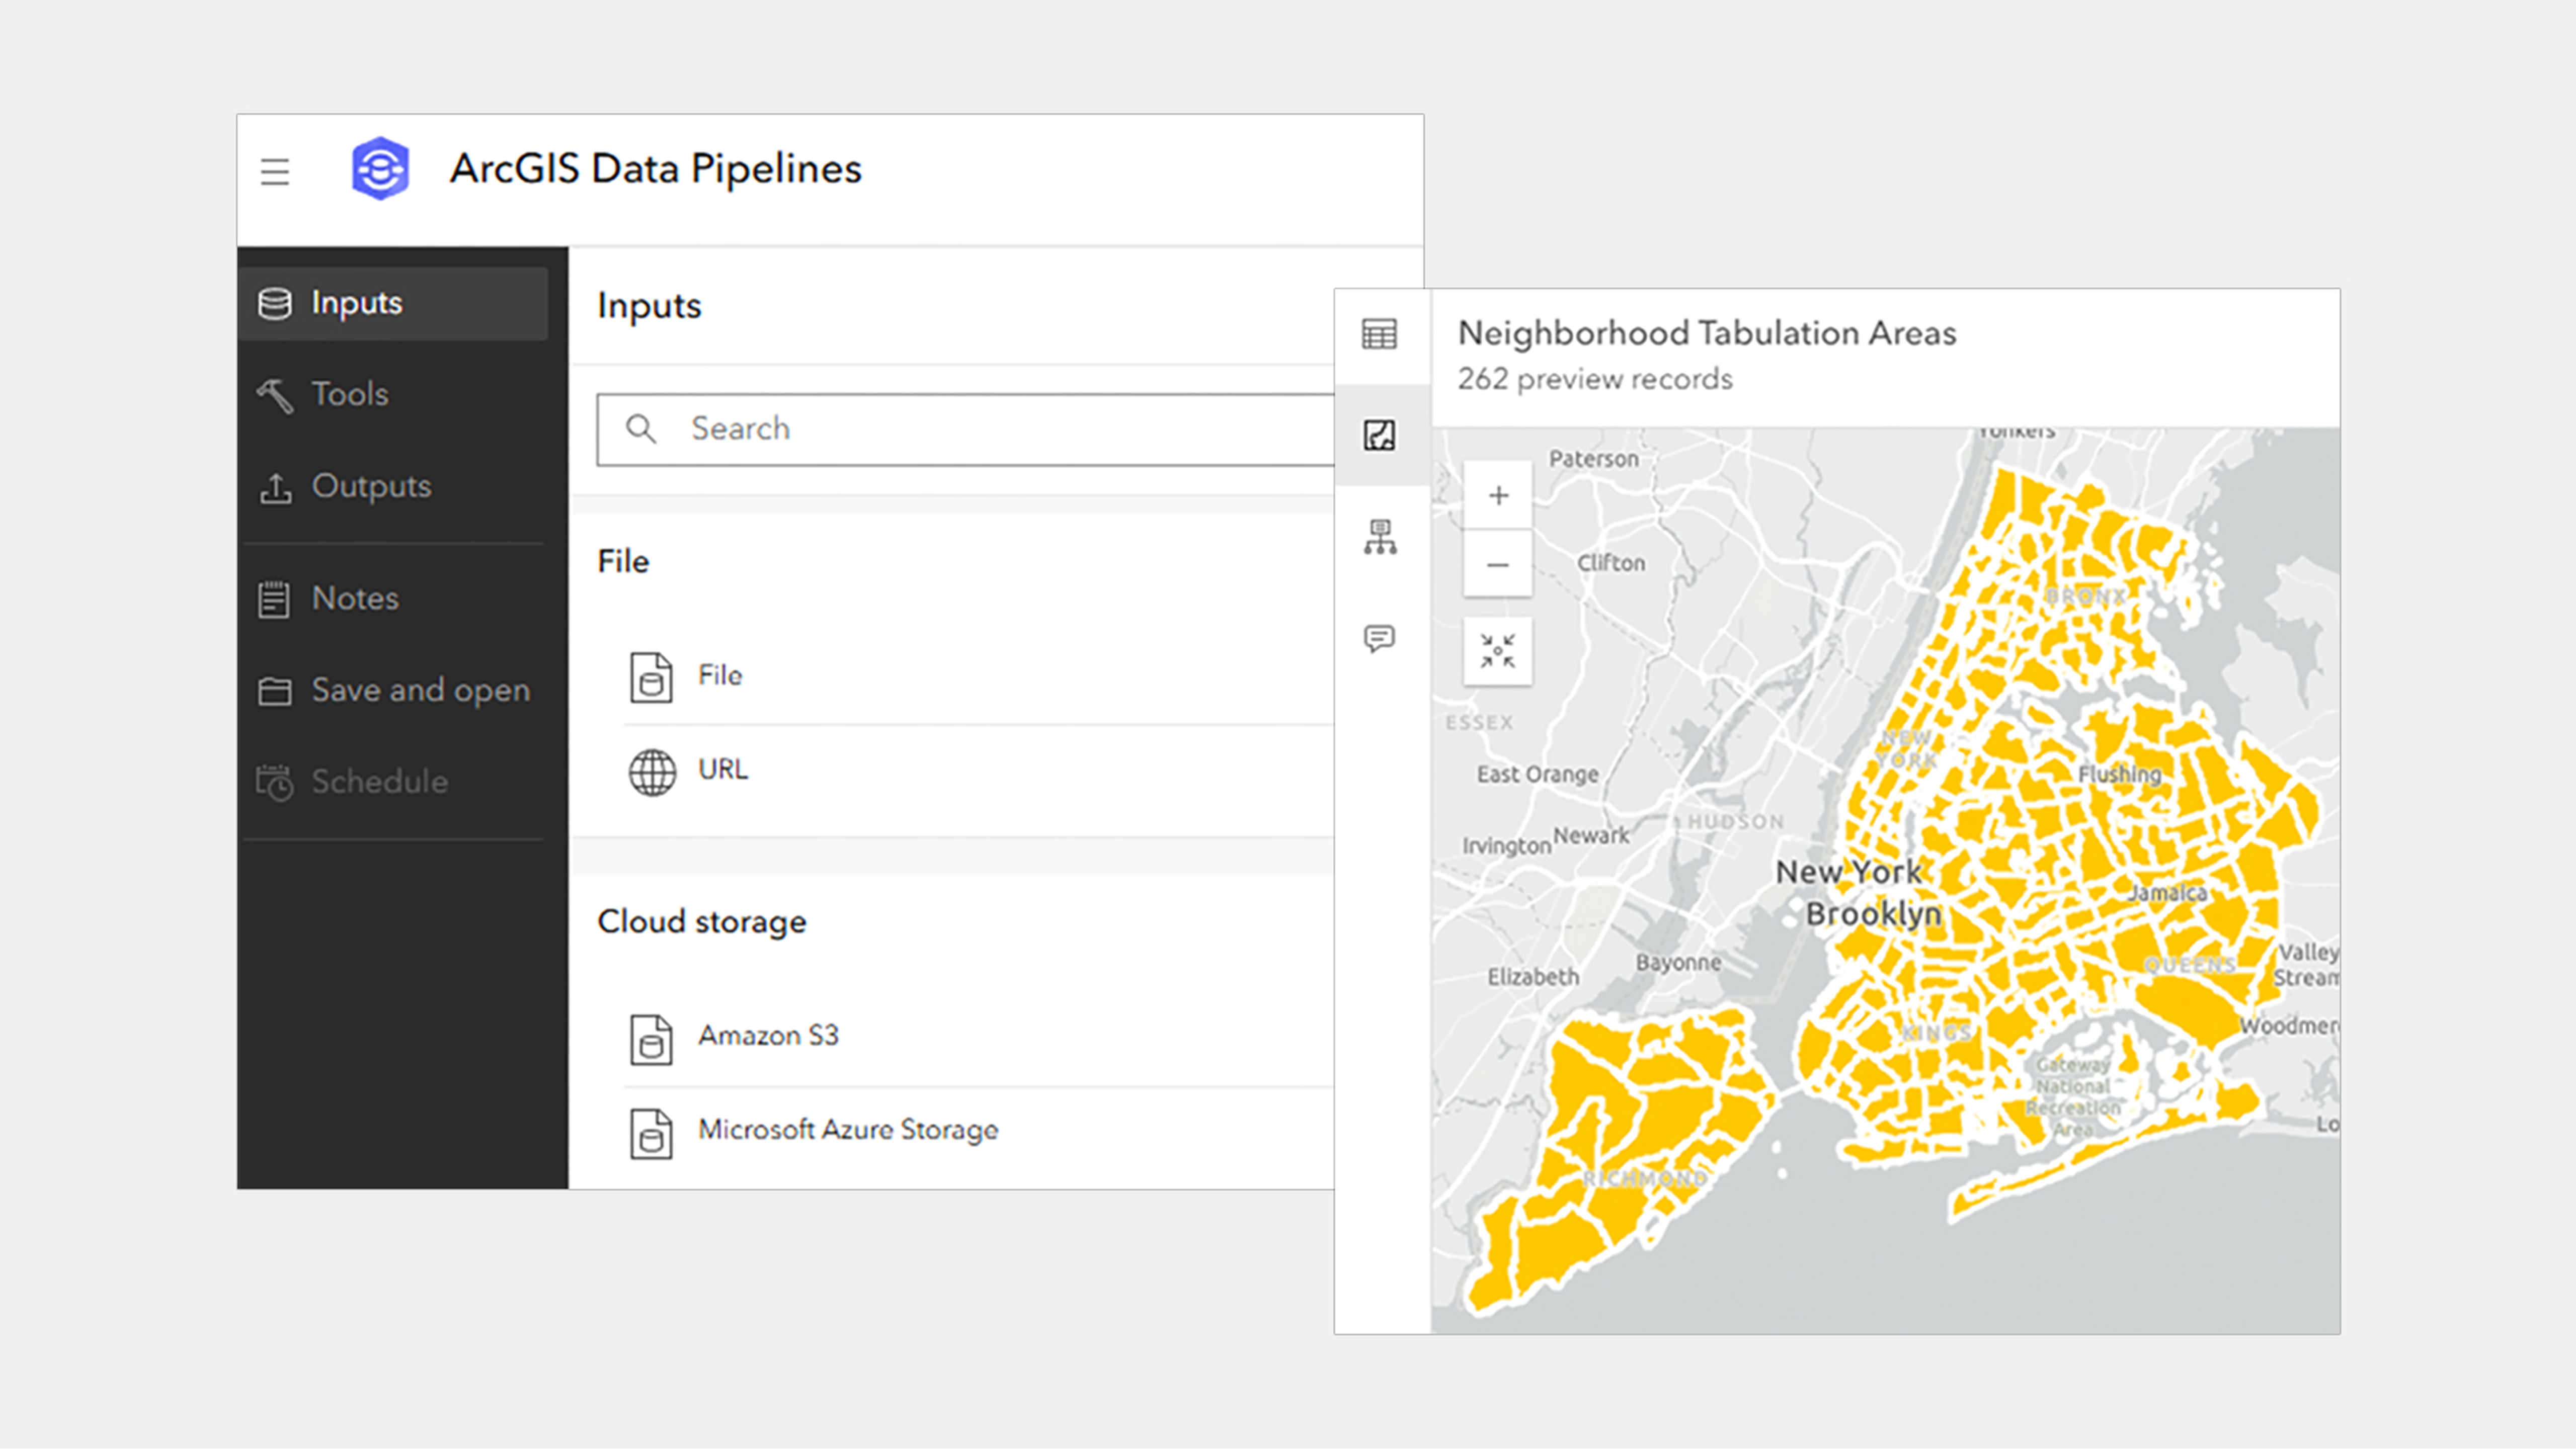This screenshot has width=2576, height=1449.
Task: Choose the Amazon S3 input
Action: [x=979, y=1037]
